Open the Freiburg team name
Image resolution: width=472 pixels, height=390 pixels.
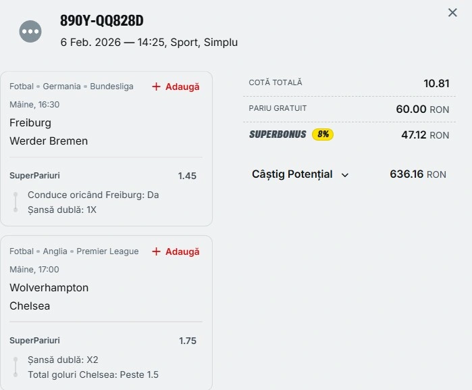(x=30, y=123)
